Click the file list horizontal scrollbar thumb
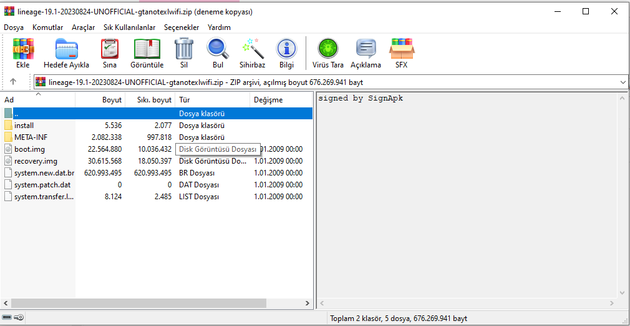Screen dimensions: 630x326 pyautogui.click(x=138, y=303)
